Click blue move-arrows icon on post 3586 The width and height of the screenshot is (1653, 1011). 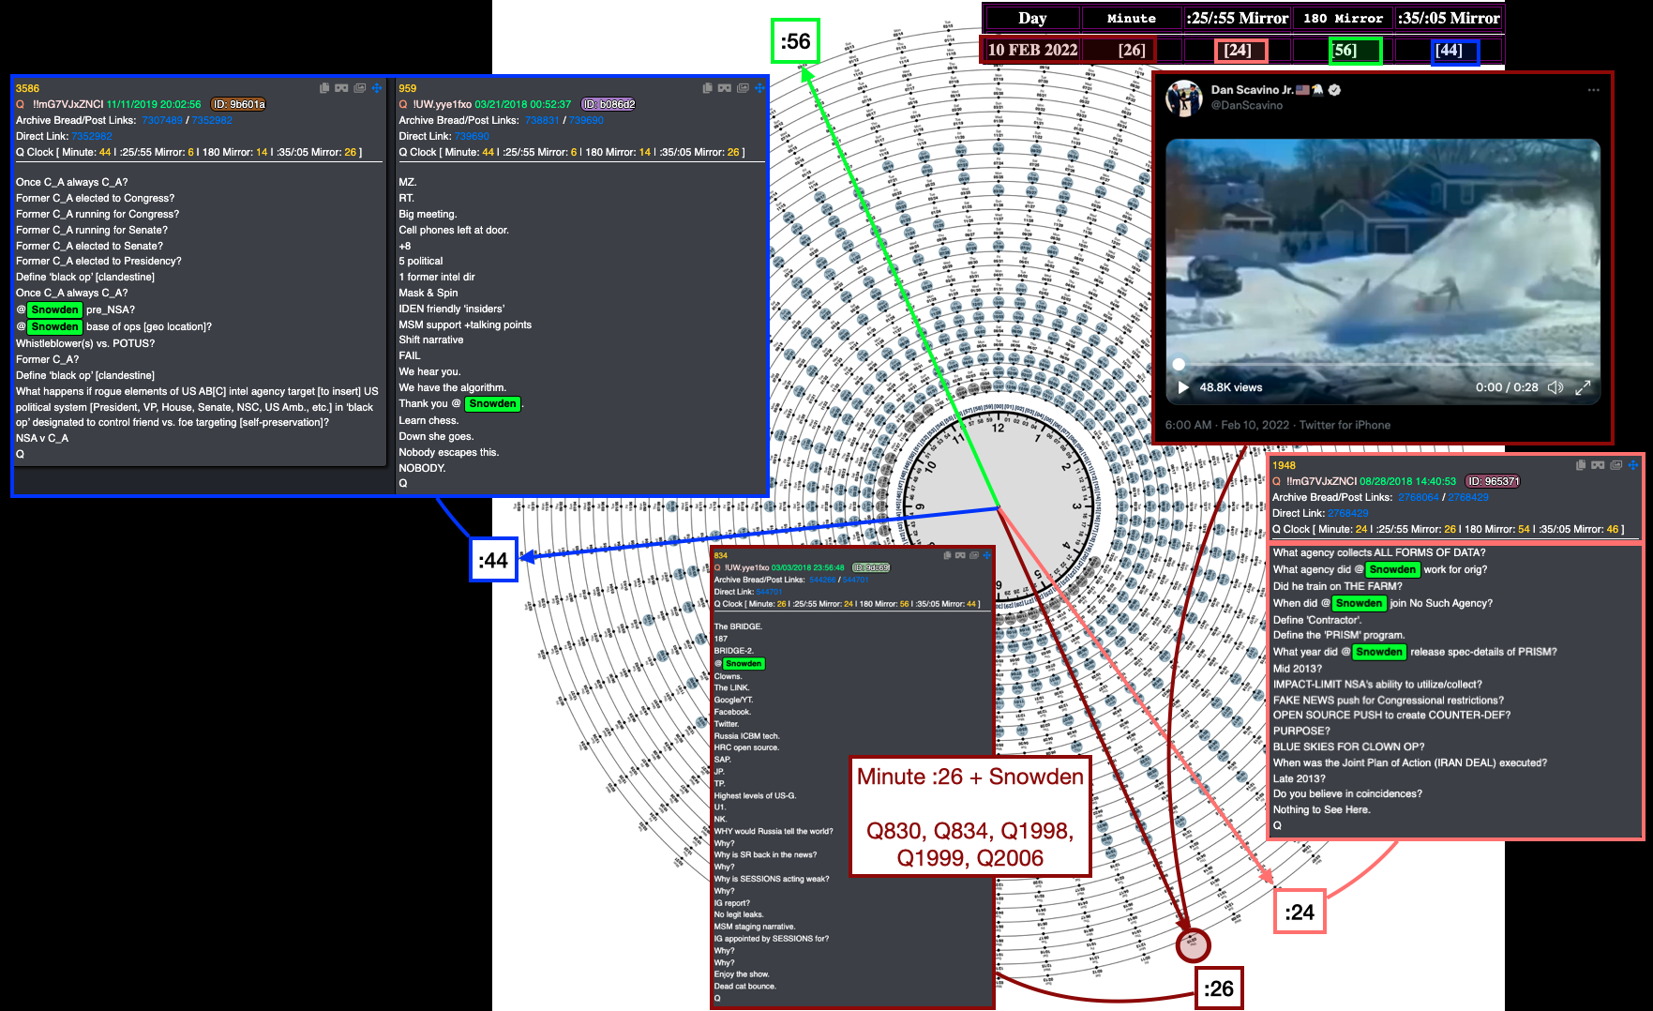pyautogui.click(x=377, y=88)
